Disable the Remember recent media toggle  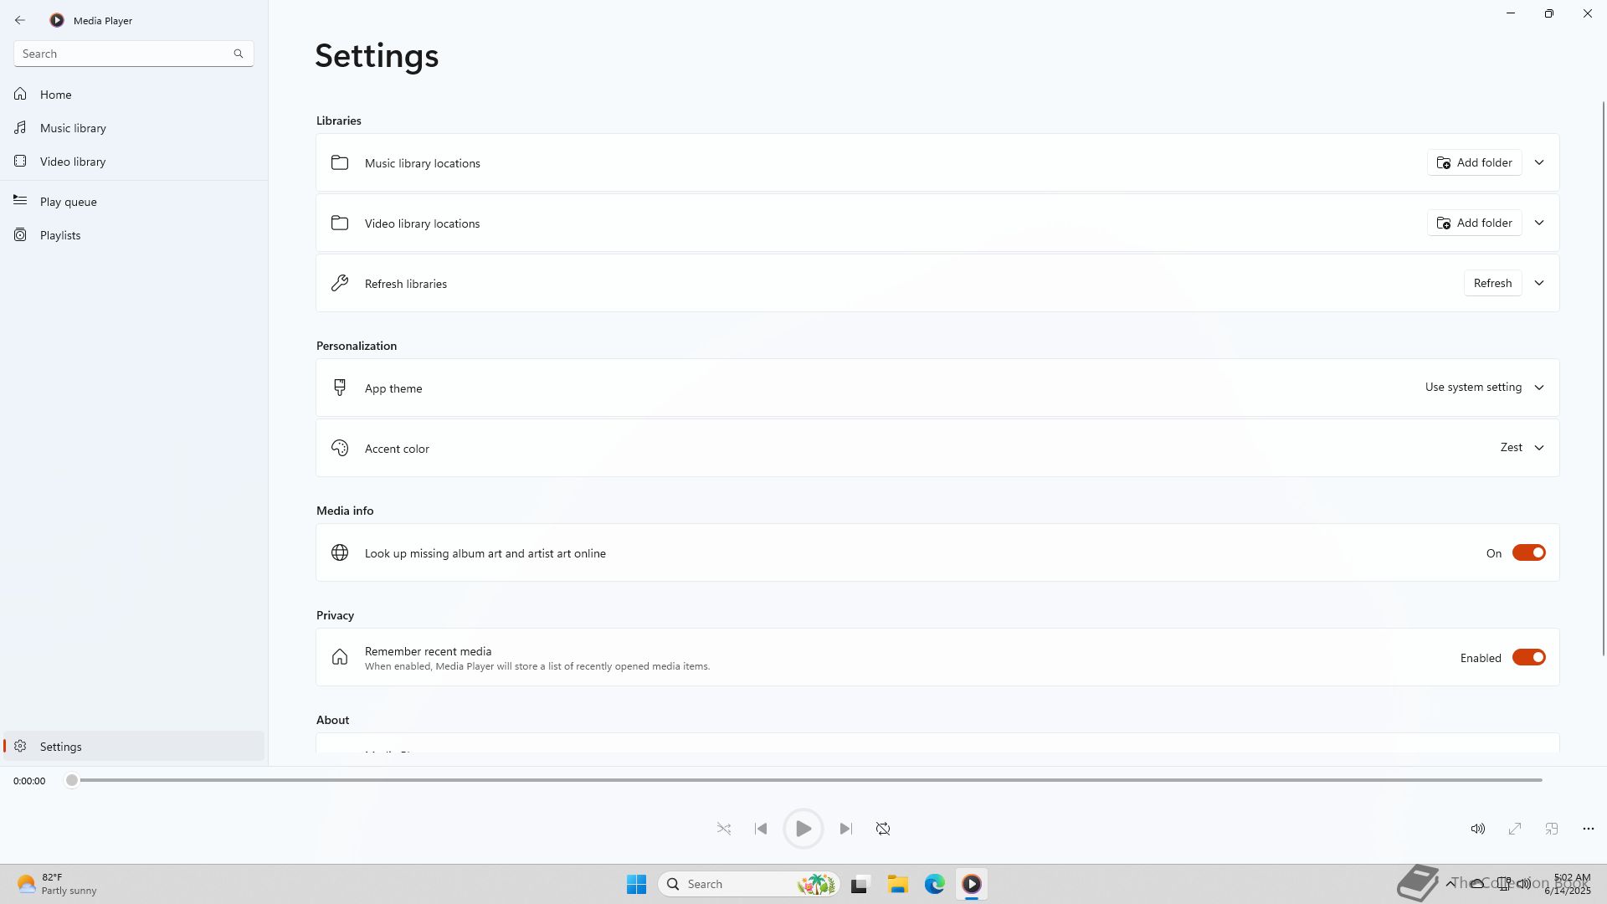(1528, 658)
